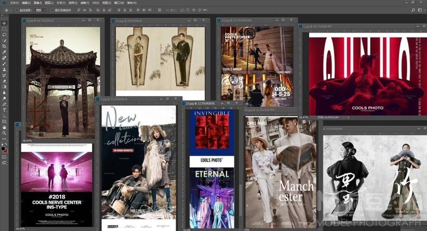
Task: Select the Path Selection tool
Action: [x=4, y=116]
